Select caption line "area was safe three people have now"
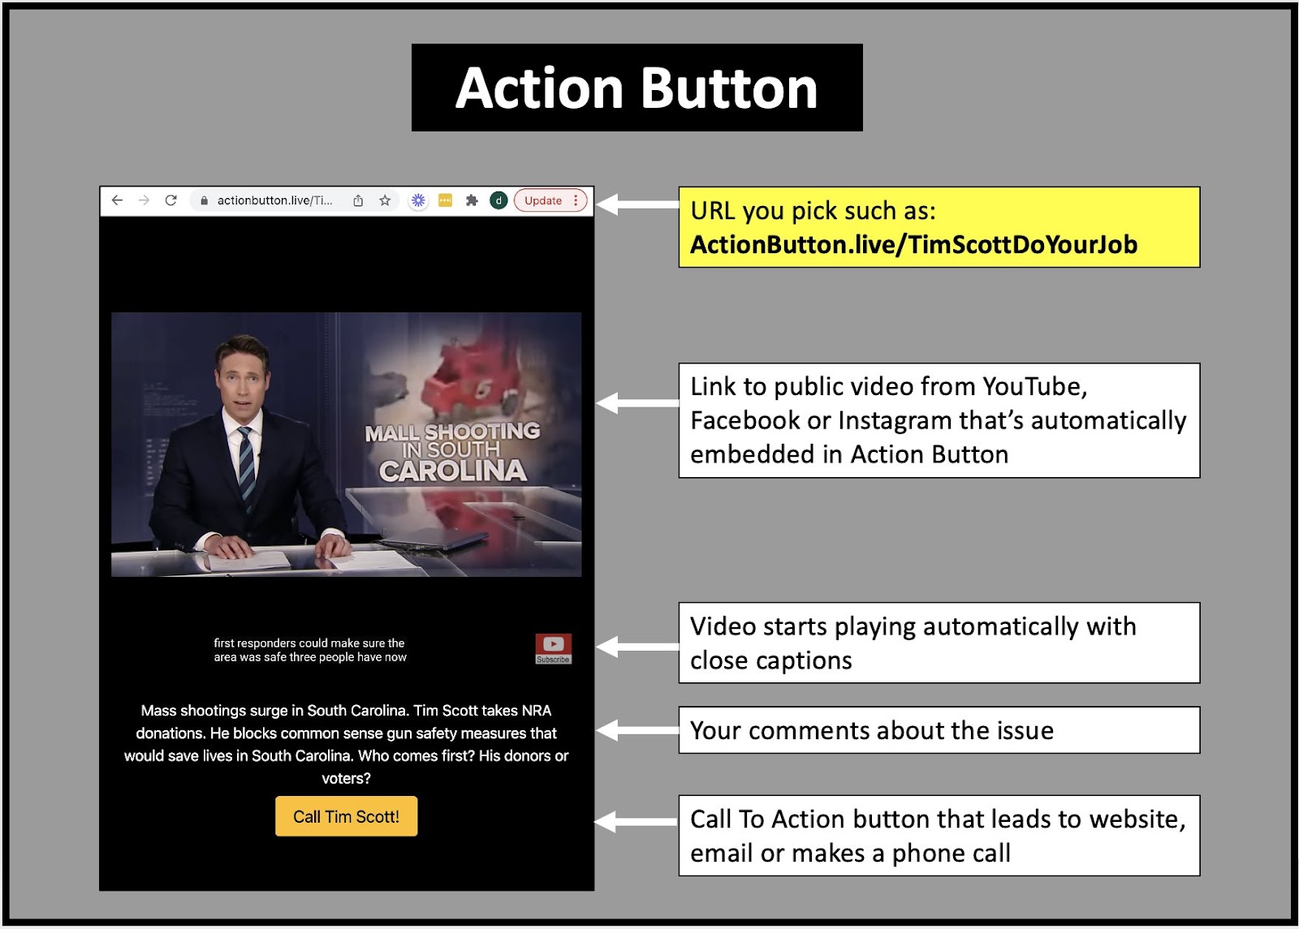Viewport: 1299px width, 929px height. pos(310,657)
